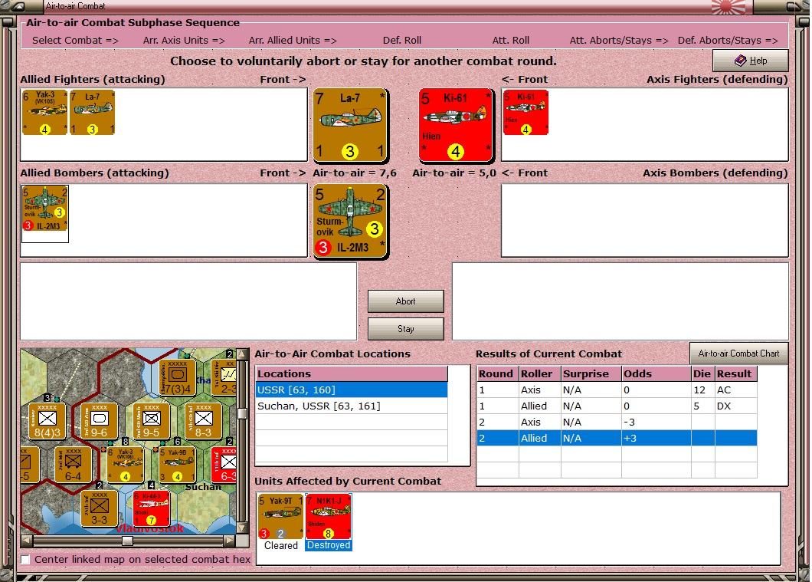Click the Locations column header
Image resolution: width=812 pixels, height=582 pixels.
click(x=352, y=373)
